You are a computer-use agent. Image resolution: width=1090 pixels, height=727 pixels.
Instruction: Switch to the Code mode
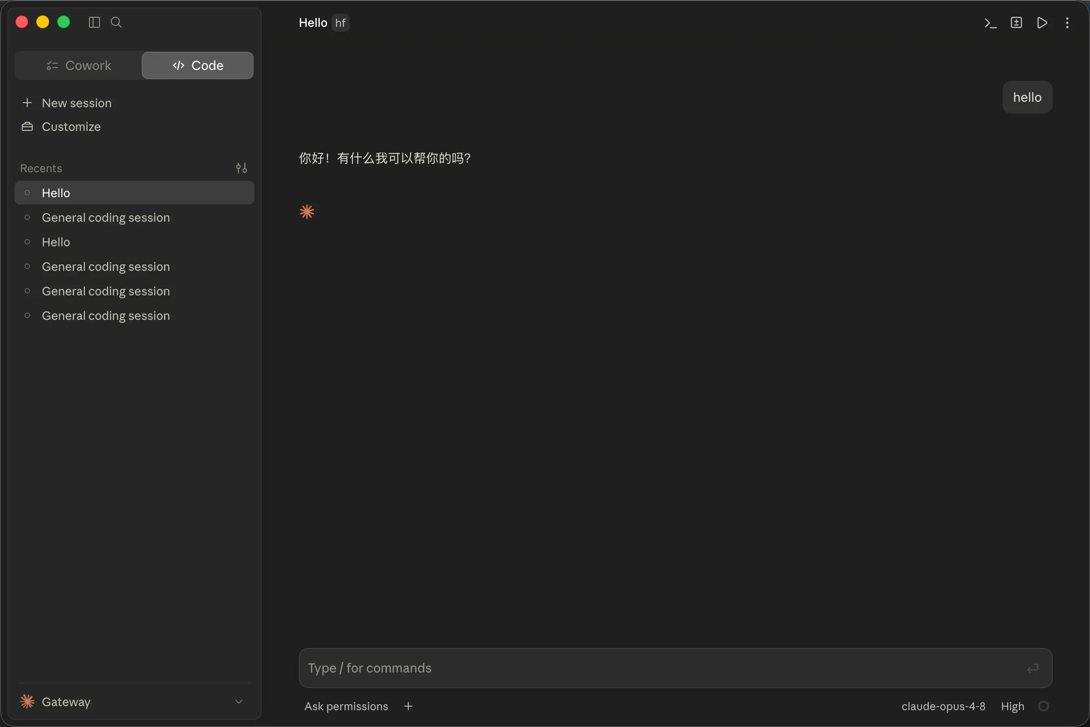[198, 65]
